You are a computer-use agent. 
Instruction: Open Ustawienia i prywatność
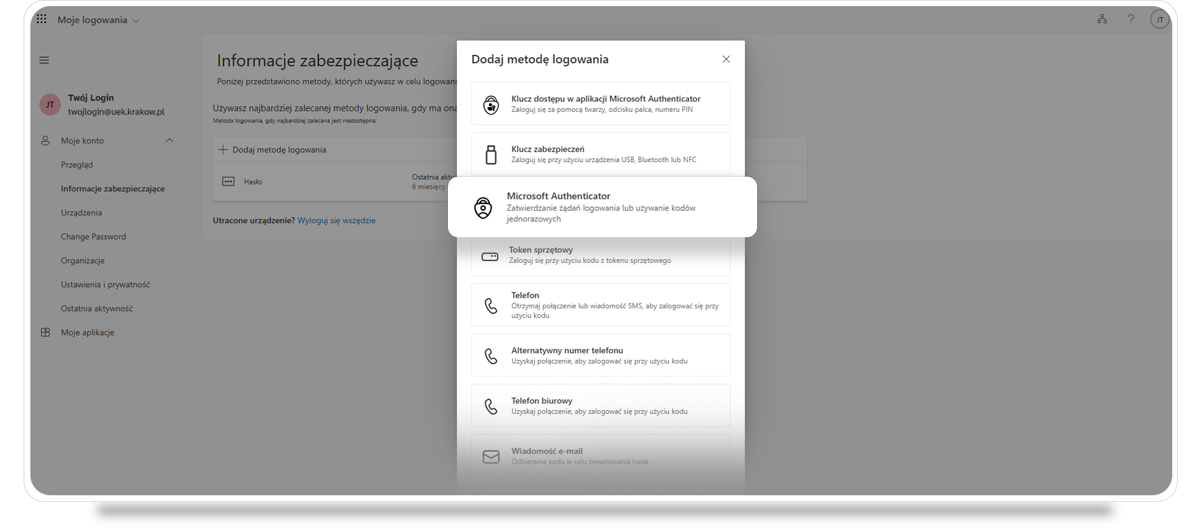(105, 285)
